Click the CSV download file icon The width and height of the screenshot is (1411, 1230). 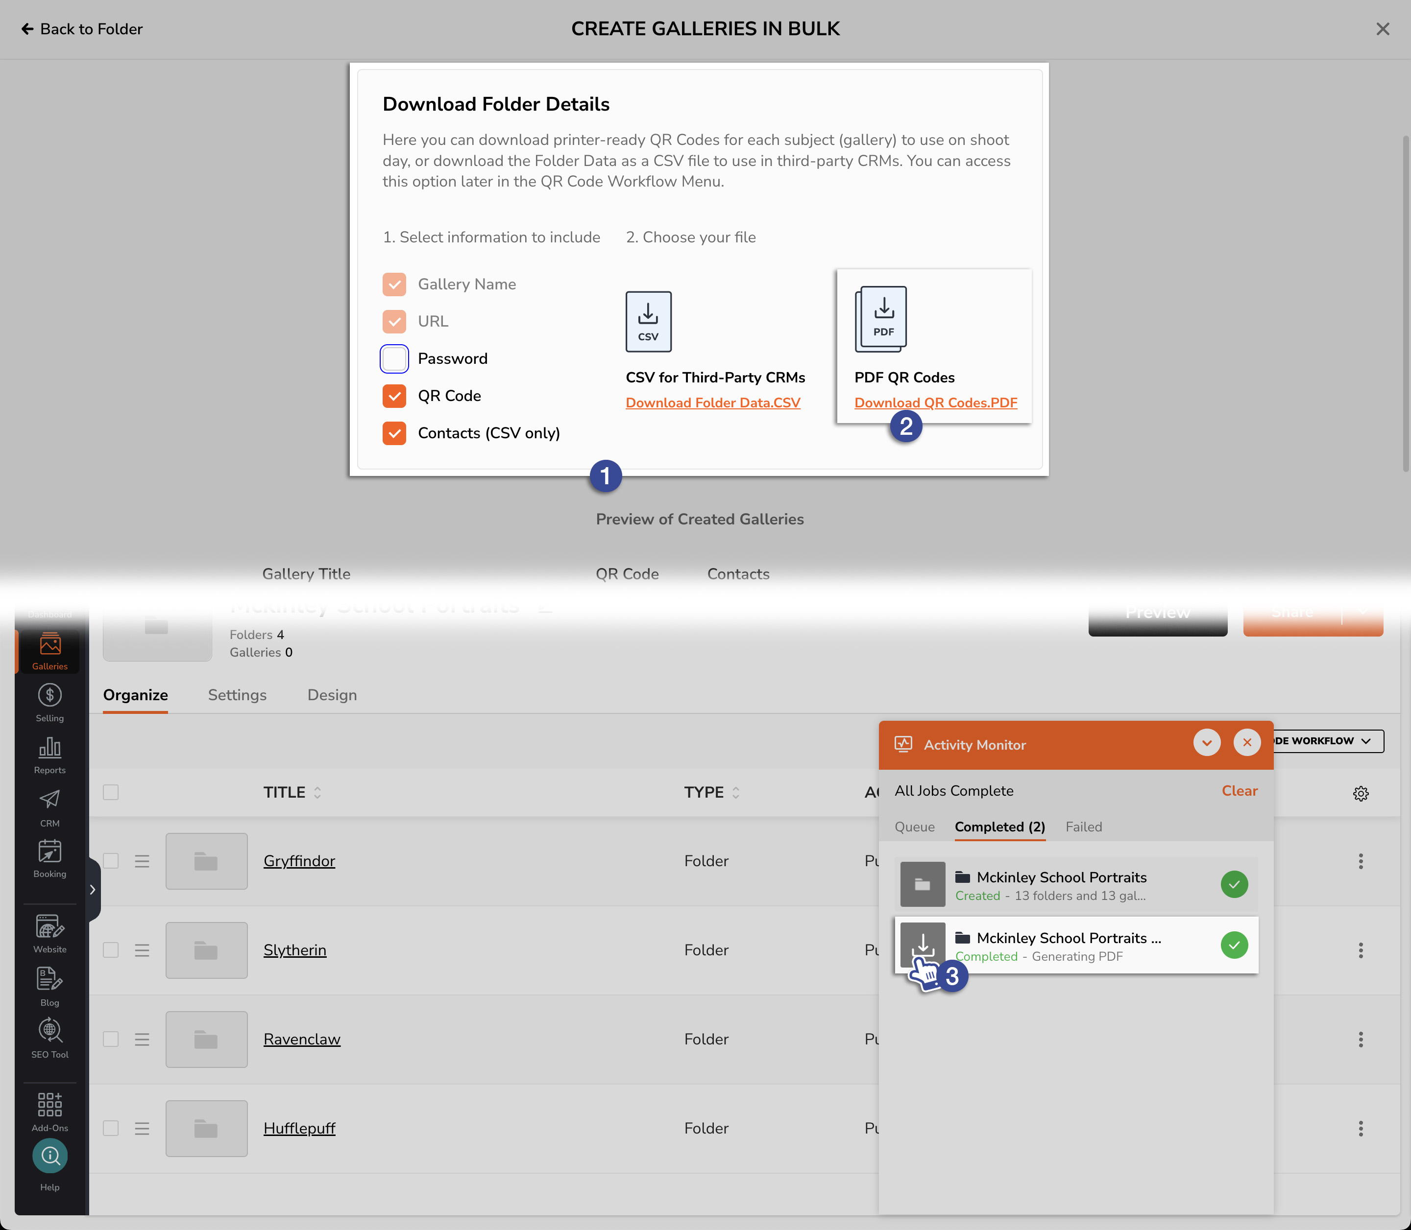(x=648, y=321)
